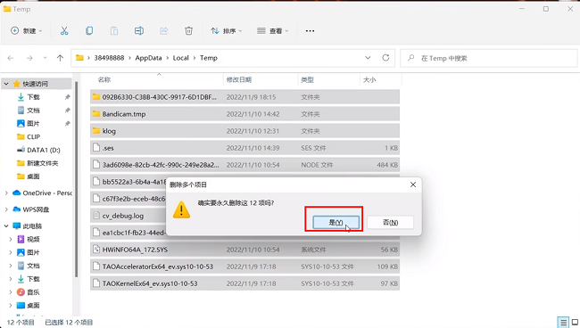Click the navigation pane vertical scrollbar
This screenshot has width=580, height=328.
point(76,179)
